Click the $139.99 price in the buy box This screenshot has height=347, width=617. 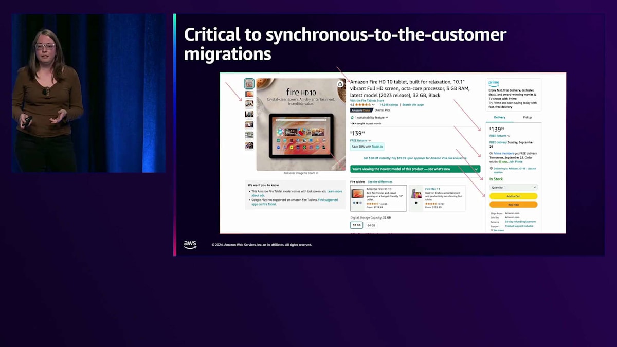[497, 129]
